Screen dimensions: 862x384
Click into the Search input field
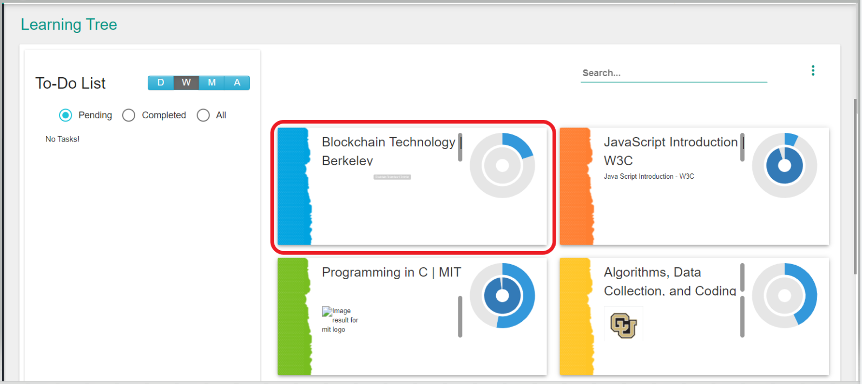[673, 73]
